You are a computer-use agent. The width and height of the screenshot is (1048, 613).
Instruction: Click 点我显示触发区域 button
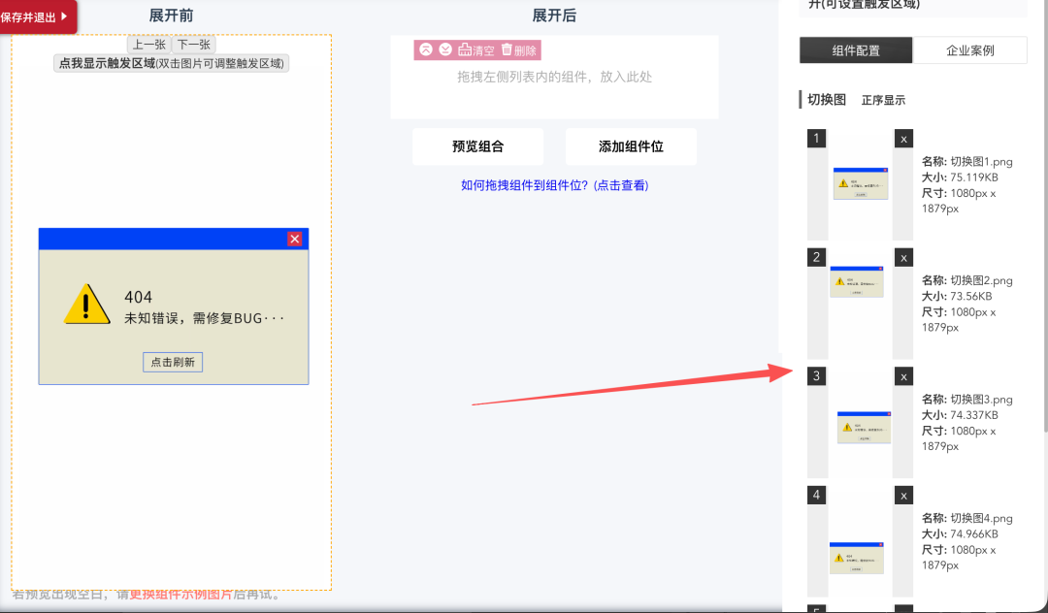[171, 63]
